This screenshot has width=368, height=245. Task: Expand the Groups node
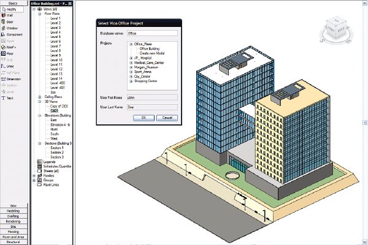pos(34,180)
